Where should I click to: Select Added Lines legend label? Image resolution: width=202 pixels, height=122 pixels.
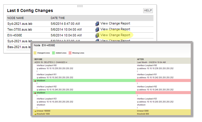[61, 53]
